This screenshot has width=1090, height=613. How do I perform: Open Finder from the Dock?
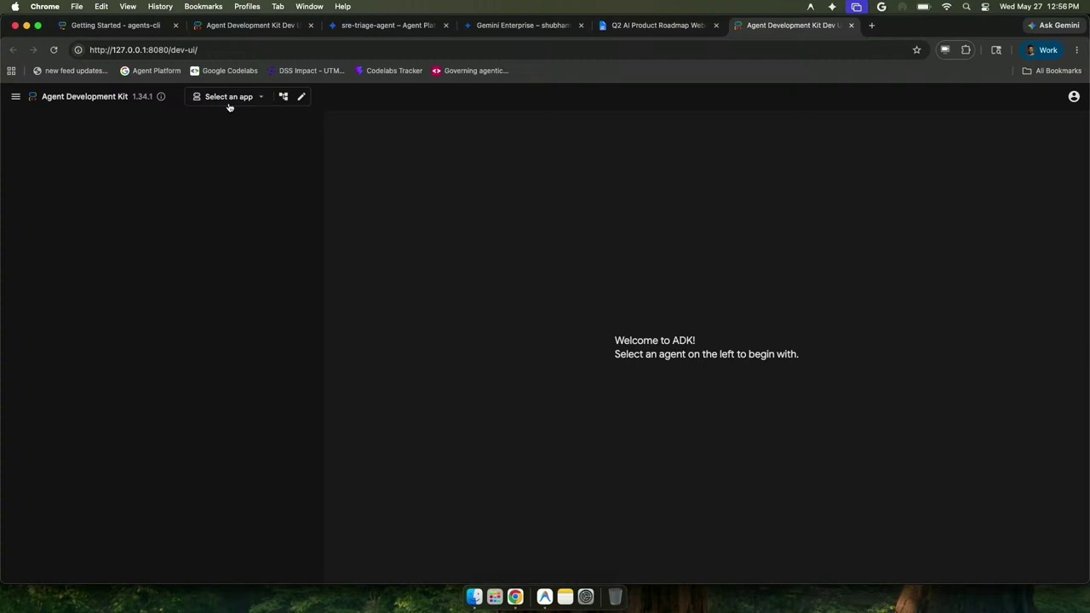pos(474,597)
